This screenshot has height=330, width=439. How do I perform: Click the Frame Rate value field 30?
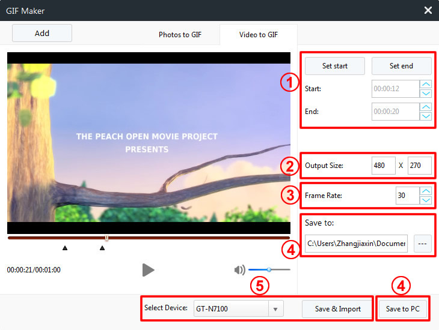tap(407, 196)
